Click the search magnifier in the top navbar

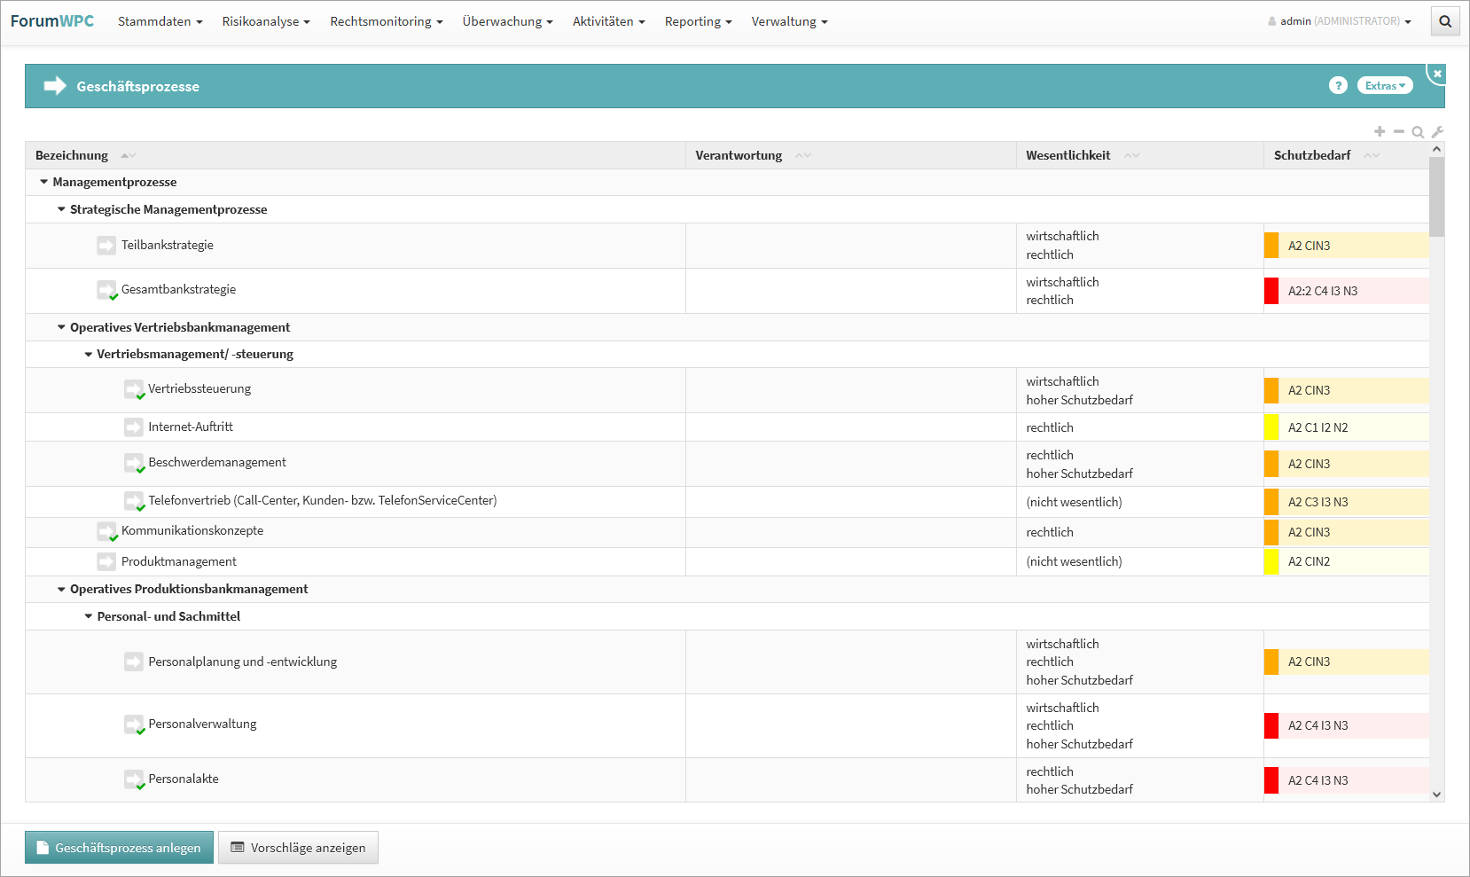1445,21
